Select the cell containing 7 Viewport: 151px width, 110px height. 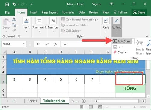(92, 79)
